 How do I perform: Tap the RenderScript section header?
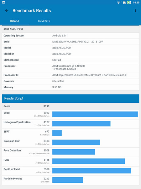point(70,98)
